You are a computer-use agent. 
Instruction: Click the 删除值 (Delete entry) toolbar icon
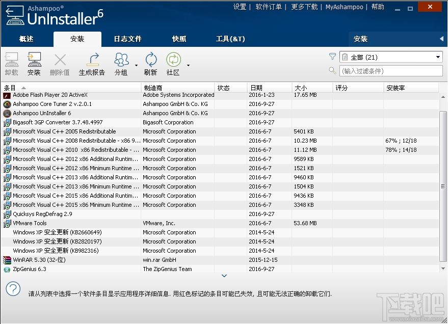click(59, 61)
